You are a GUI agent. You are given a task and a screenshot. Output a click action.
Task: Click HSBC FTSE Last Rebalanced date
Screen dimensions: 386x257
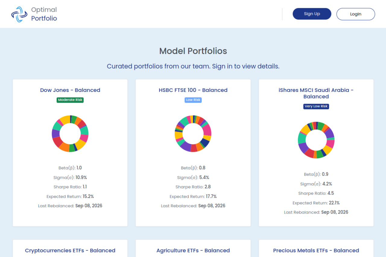[212, 206]
